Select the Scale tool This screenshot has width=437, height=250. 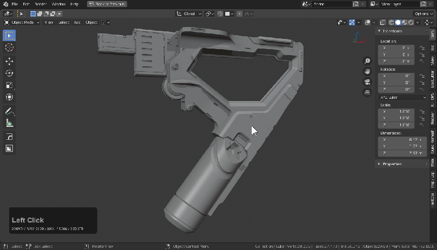click(x=9, y=85)
